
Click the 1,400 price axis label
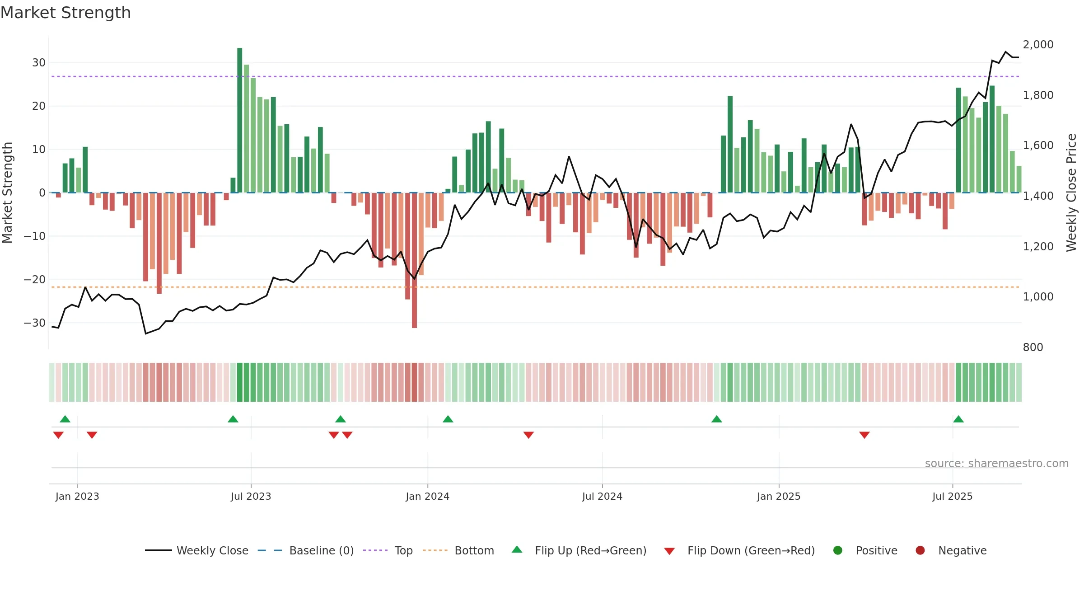[x=1038, y=196]
